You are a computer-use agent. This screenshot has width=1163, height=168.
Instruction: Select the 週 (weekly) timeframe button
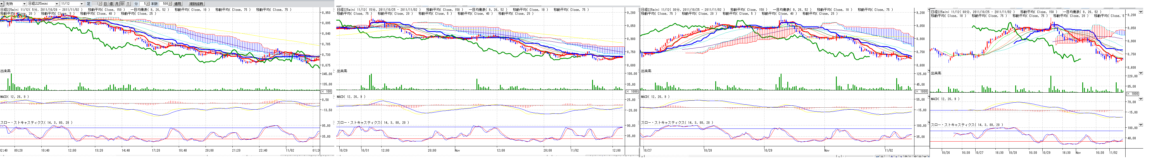pos(111,4)
